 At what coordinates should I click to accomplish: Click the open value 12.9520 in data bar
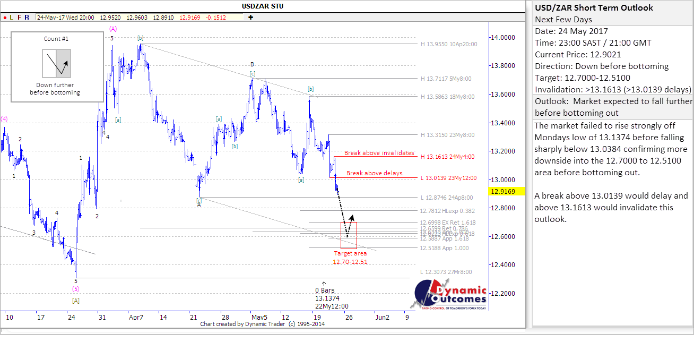point(111,18)
